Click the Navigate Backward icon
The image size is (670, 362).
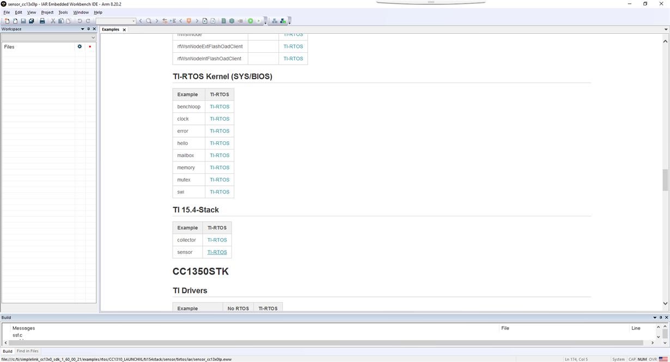pos(205,21)
